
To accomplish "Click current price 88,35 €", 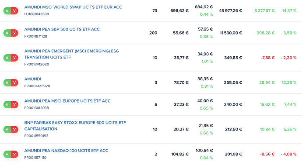I will click(205, 79).
